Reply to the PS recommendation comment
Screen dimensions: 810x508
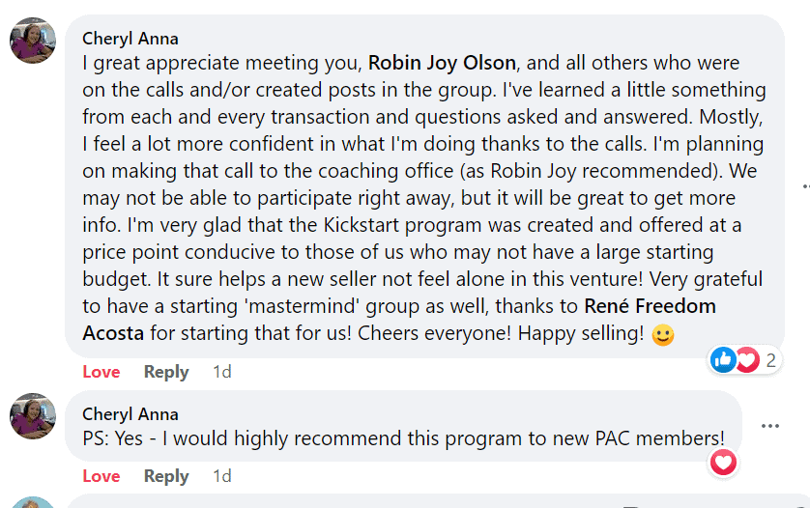click(x=166, y=476)
